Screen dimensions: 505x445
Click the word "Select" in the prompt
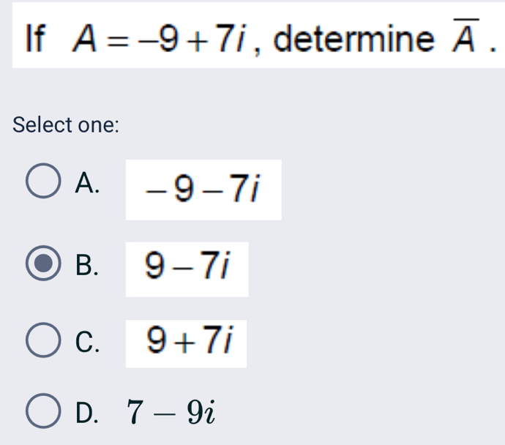coord(42,124)
